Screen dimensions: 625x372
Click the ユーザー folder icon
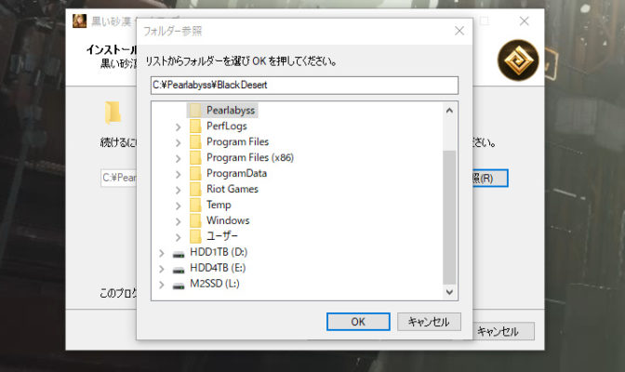point(195,236)
